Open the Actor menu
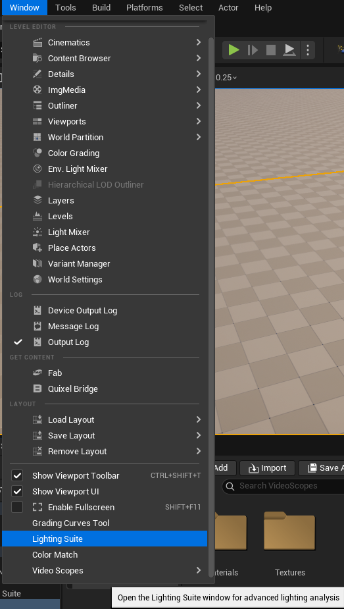 coord(228,8)
